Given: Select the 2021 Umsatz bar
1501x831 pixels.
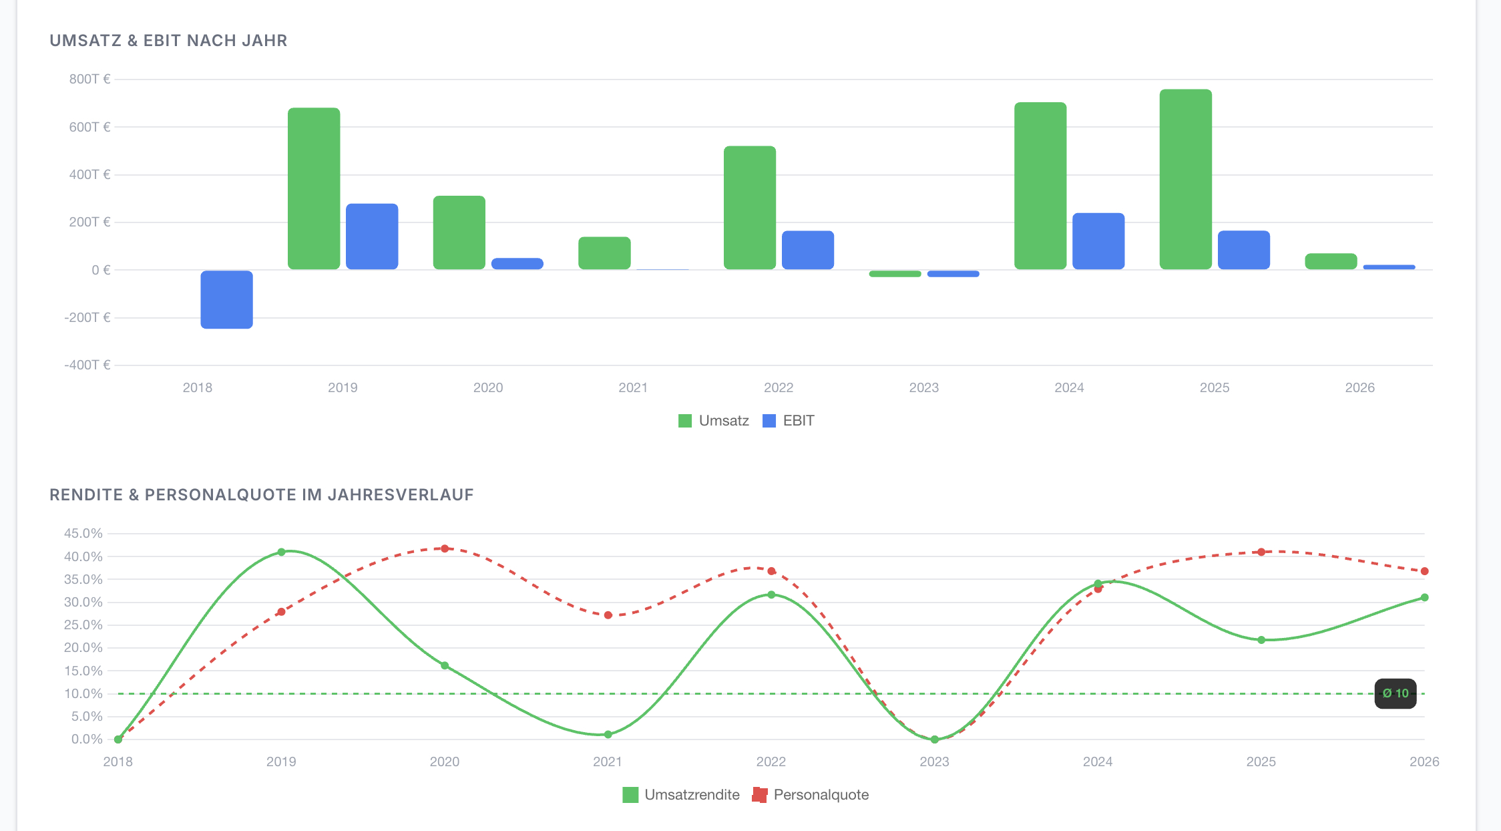Looking at the screenshot, I should pos(604,253).
